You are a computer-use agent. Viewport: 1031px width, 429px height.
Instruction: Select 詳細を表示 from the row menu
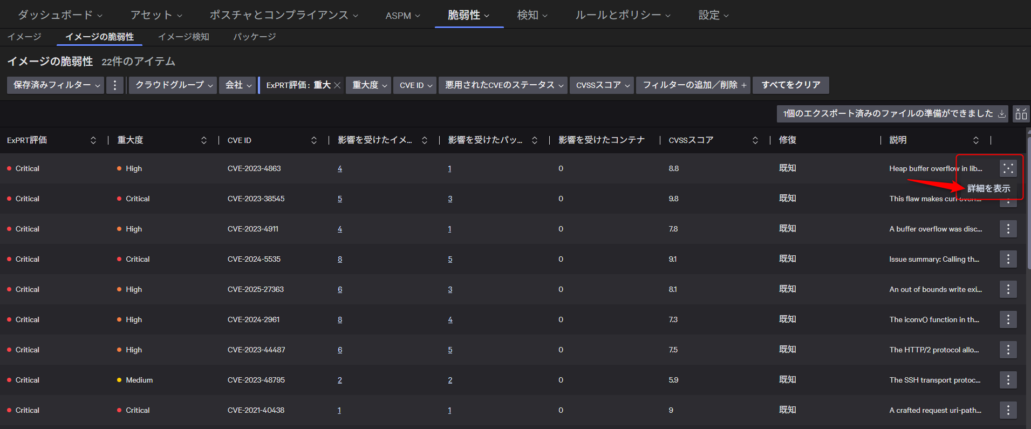988,189
